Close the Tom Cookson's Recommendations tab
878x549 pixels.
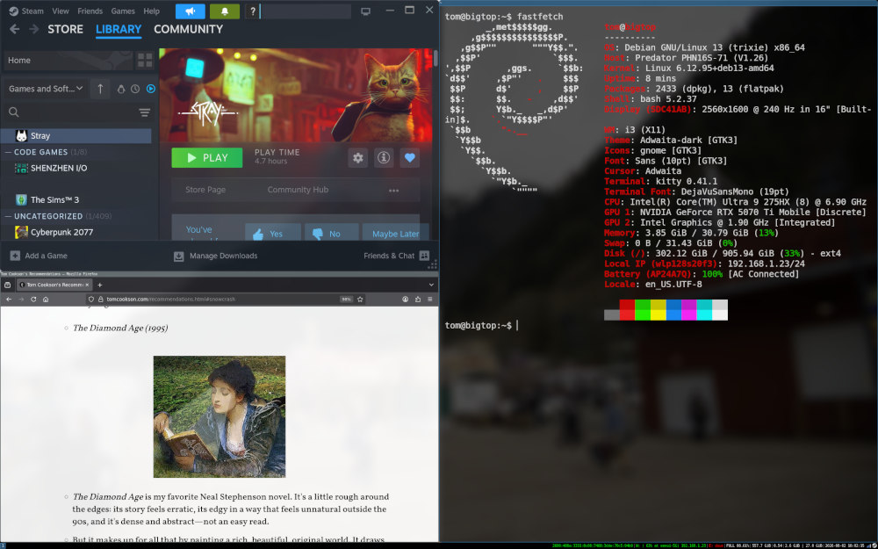[87, 285]
